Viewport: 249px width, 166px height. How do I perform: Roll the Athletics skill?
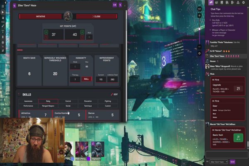35,115
